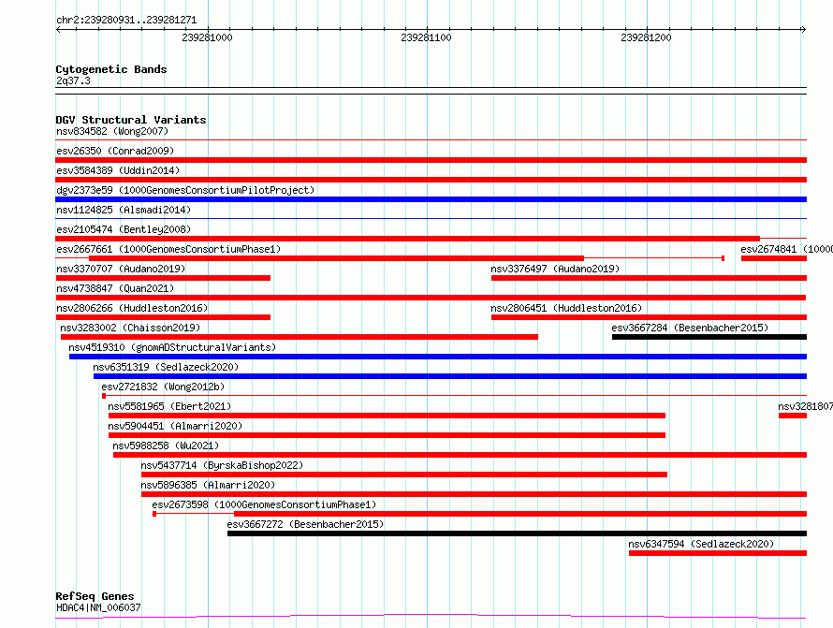Select esv3667272 (Besenbacher2015) label
Screen dimensions: 833x628
(x=305, y=524)
